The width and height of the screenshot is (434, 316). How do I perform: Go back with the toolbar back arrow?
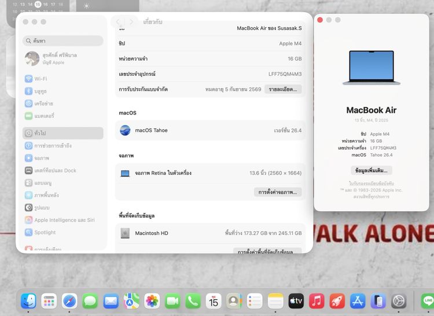pos(117,22)
